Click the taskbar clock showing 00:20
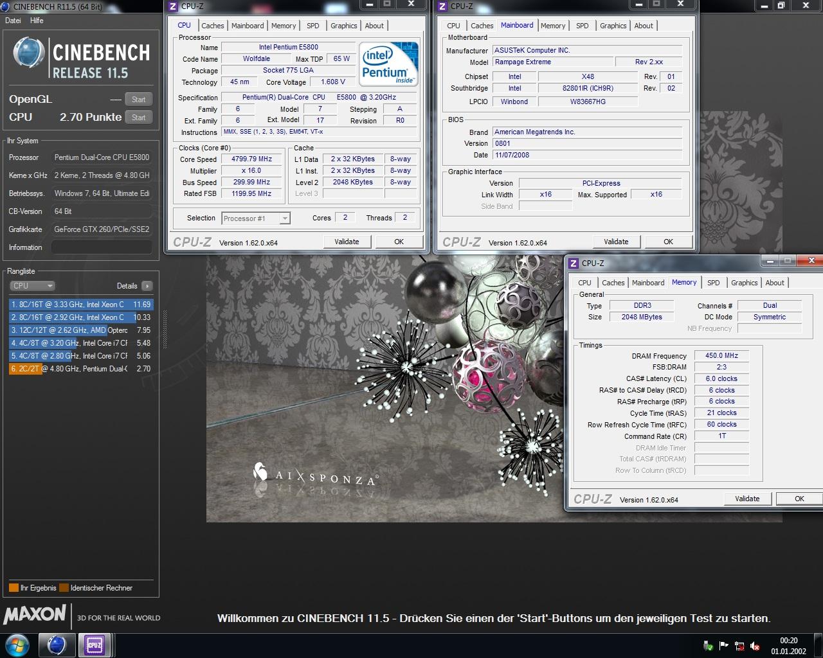This screenshot has height=658, width=823. [x=788, y=646]
